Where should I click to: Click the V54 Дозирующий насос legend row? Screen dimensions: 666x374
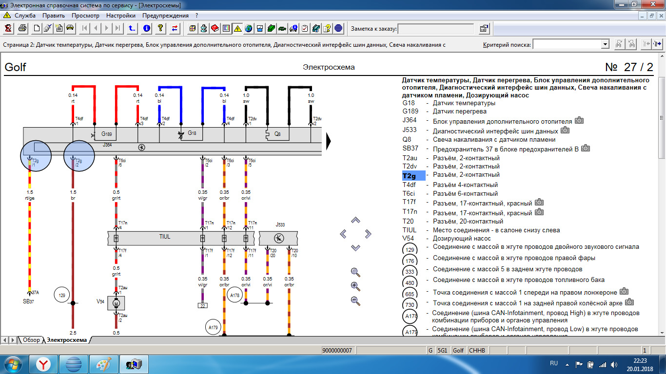(x=447, y=239)
